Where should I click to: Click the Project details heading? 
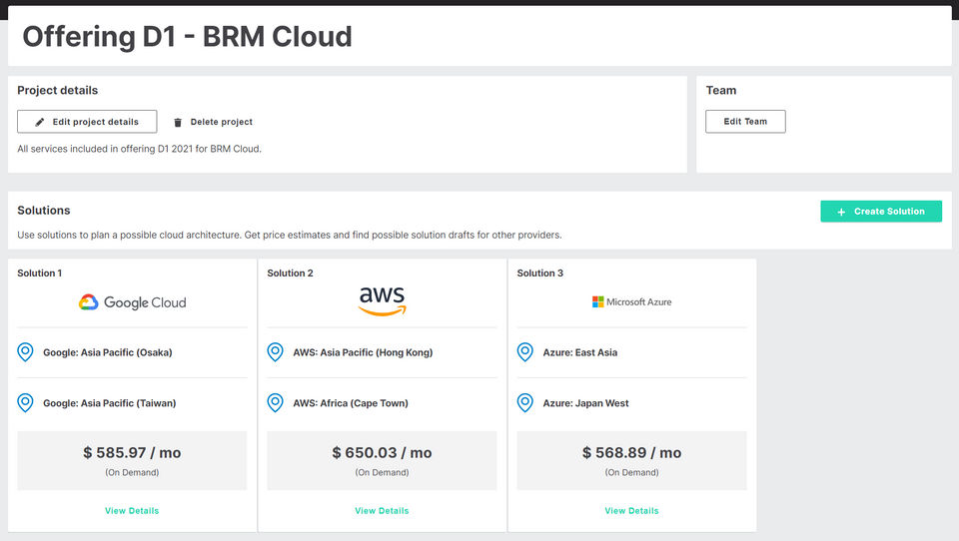[58, 91]
